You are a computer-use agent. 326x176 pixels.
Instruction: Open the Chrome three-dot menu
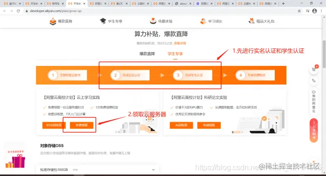click(321, 11)
